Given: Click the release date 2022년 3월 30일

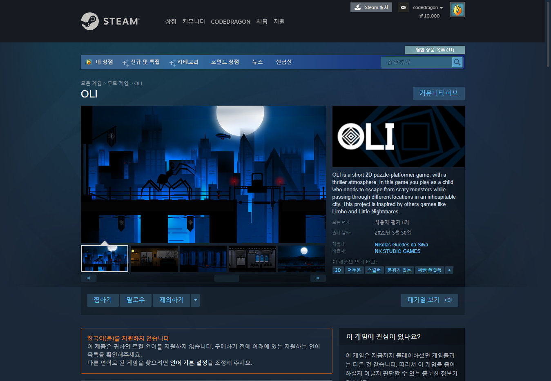Looking at the screenshot, I should point(393,233).
